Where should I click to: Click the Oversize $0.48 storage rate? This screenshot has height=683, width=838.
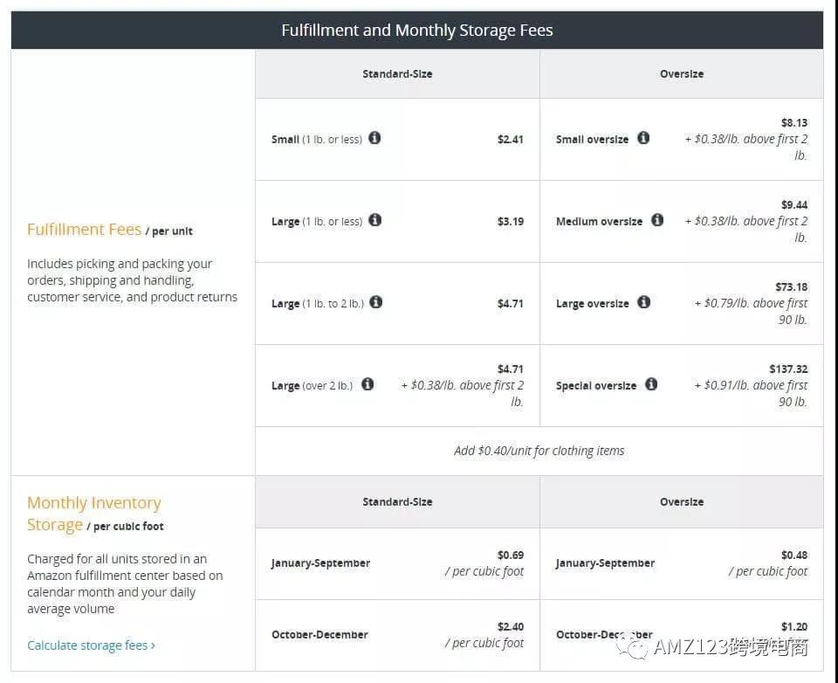[x=794, y=555]
